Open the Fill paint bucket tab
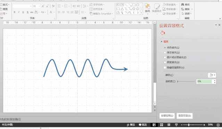This screenshot has height=129, width=222. tap(163, 33)
